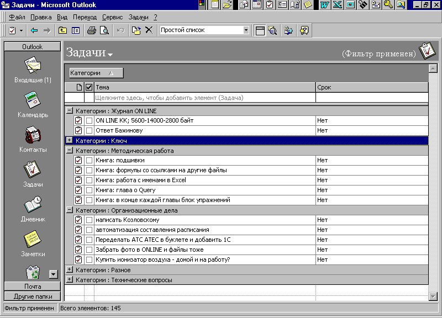Sort by the Срок column header
442x318 pixels.
coord(372,87)
